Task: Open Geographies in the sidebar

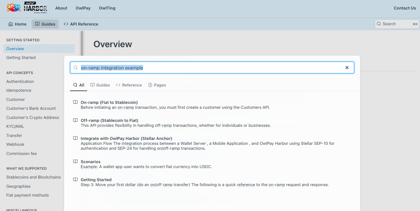Action: [x=18, y=186]
